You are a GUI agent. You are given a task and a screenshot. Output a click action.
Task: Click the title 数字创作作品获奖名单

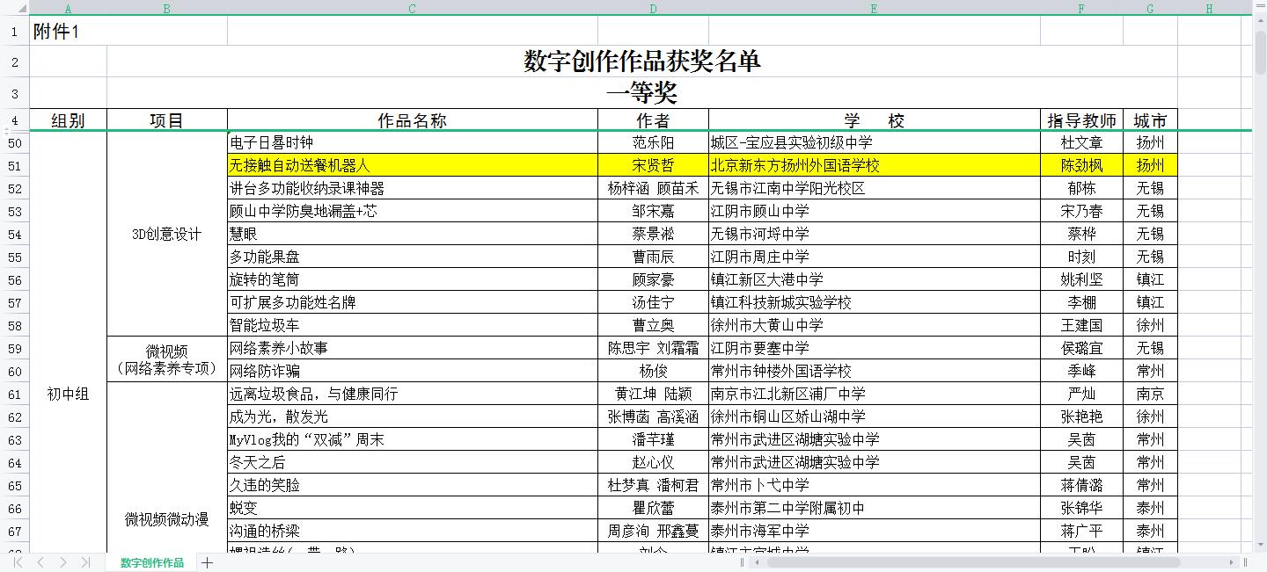pos(642,62)
